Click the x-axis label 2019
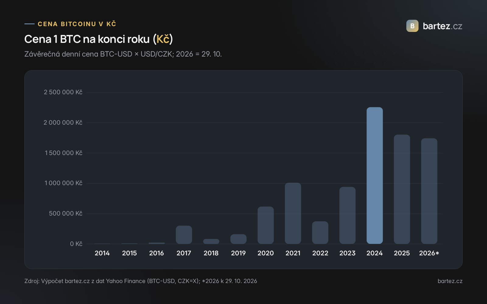 pyautogui.click(x=238, y=253)
